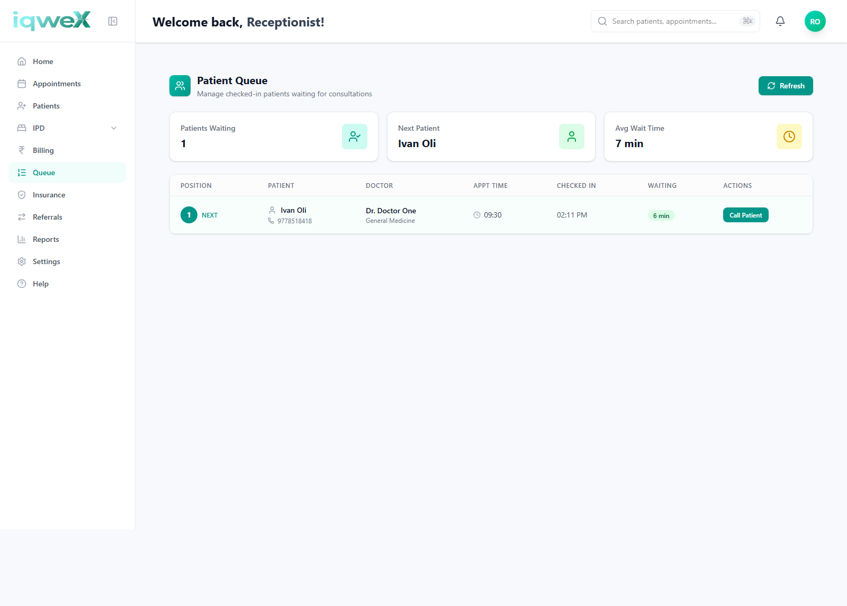This screenshot has height=606, width=847.
Task: Open Insurance section
Action: point(68,195)
